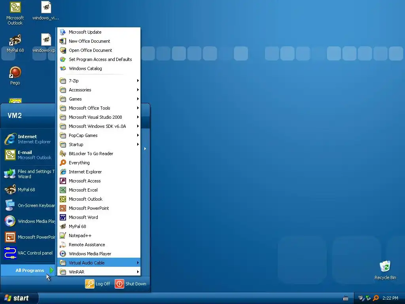Open Internet Explorer from All Programs list
Screen dimensions: 405x304
(98, 172)
